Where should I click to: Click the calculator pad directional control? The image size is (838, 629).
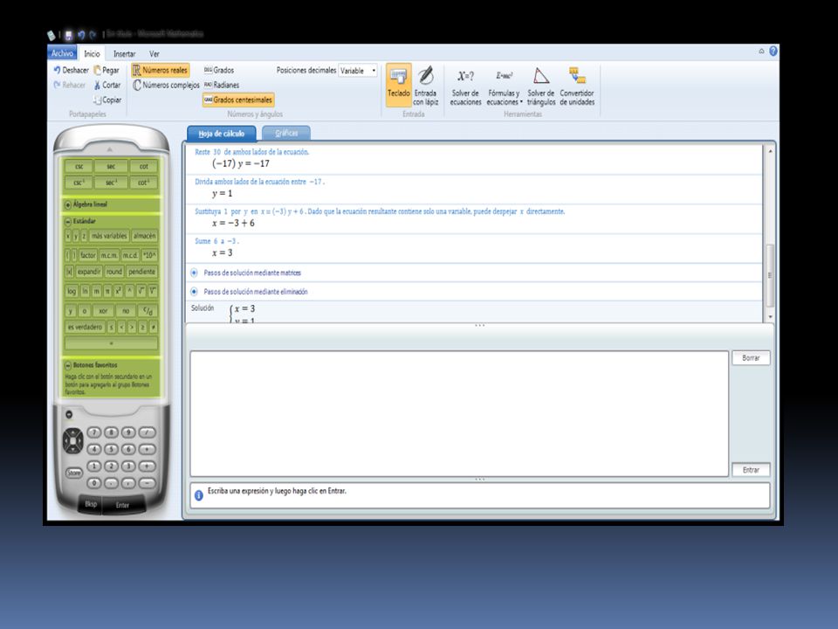coord(72,440)
